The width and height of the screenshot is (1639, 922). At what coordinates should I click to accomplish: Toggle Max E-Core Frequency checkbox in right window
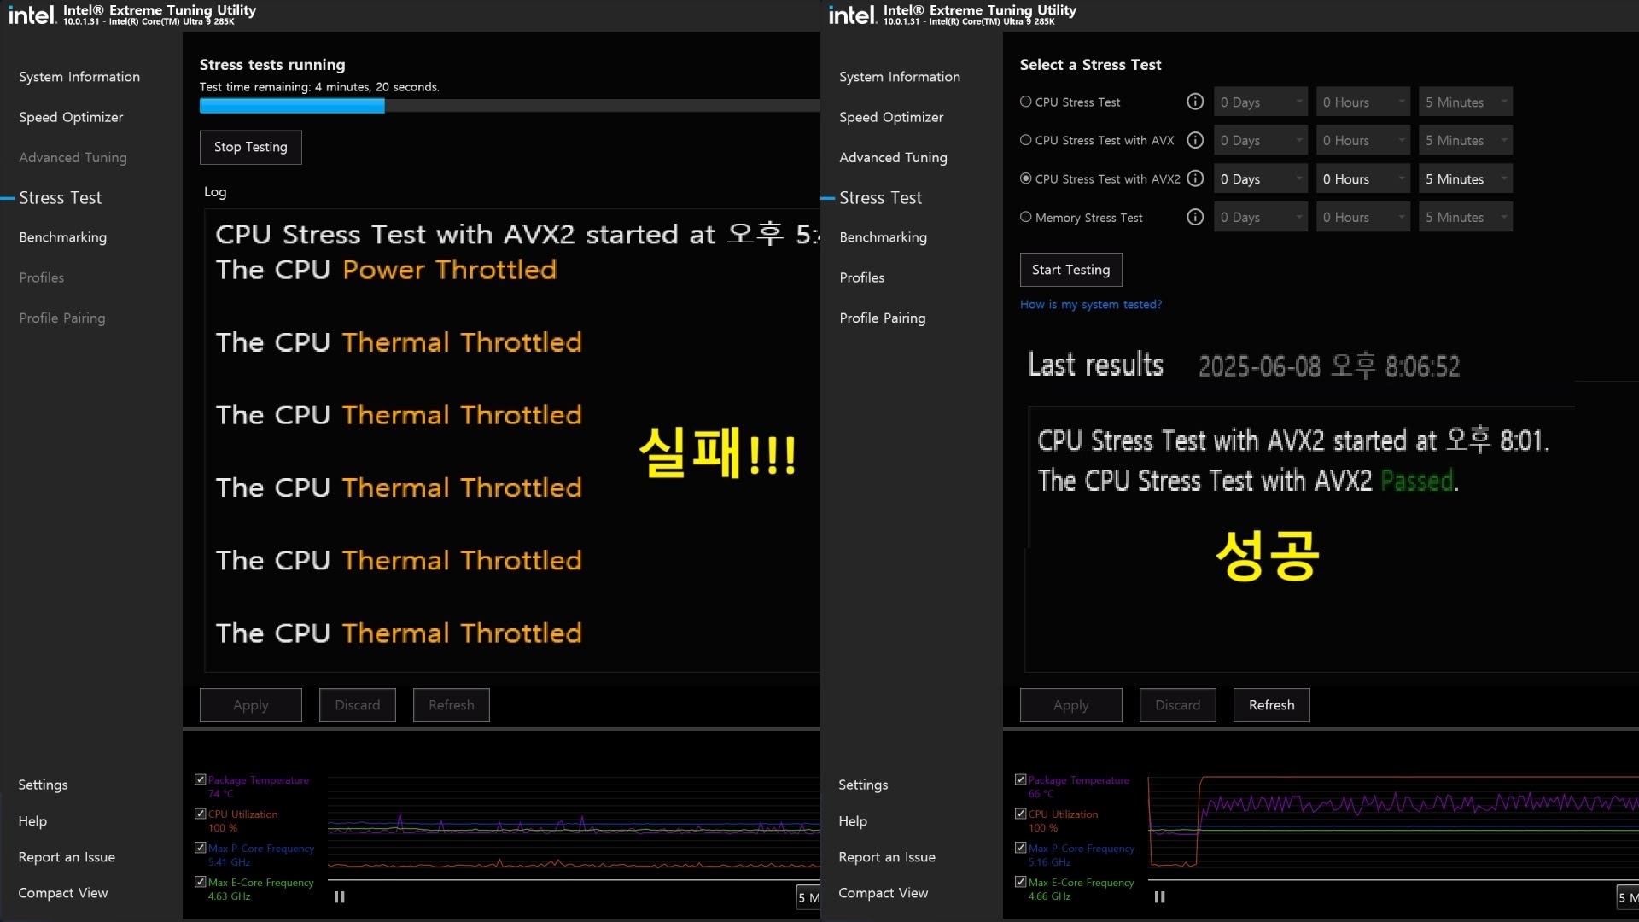pos(1021,882)
